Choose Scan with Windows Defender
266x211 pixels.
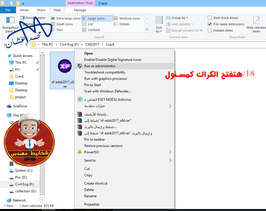(124, 91)
